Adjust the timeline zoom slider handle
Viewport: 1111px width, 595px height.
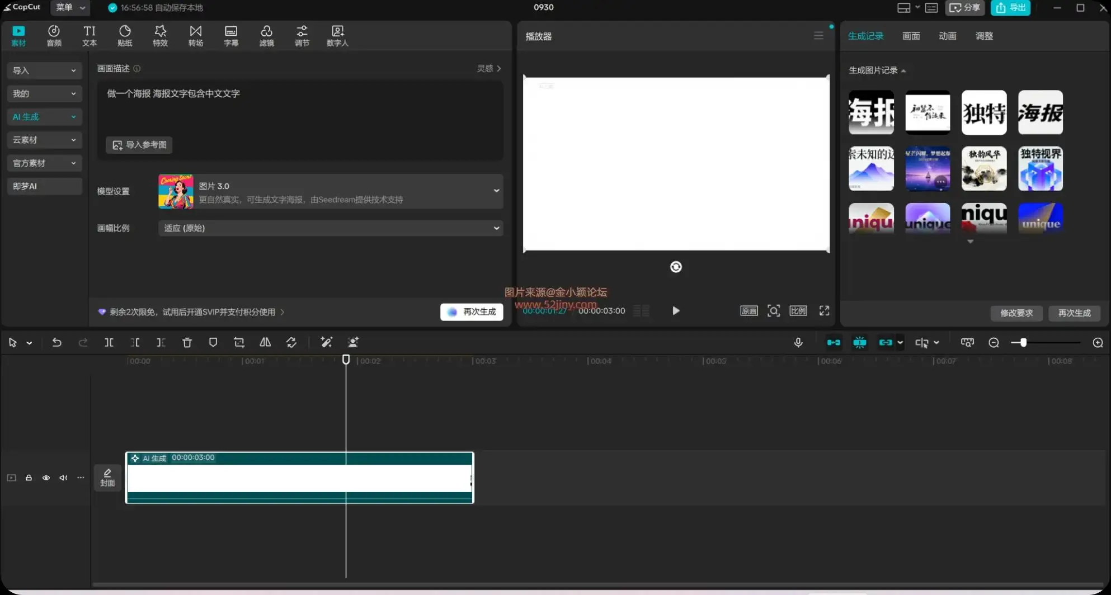coord(1023,342)
